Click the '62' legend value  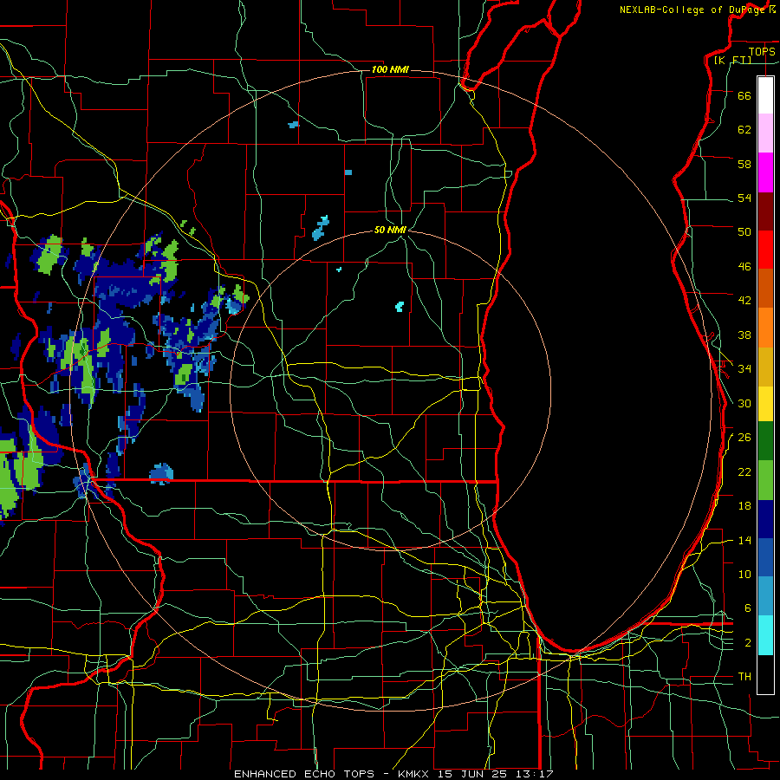pyautogui.click(x=744, y=130)
